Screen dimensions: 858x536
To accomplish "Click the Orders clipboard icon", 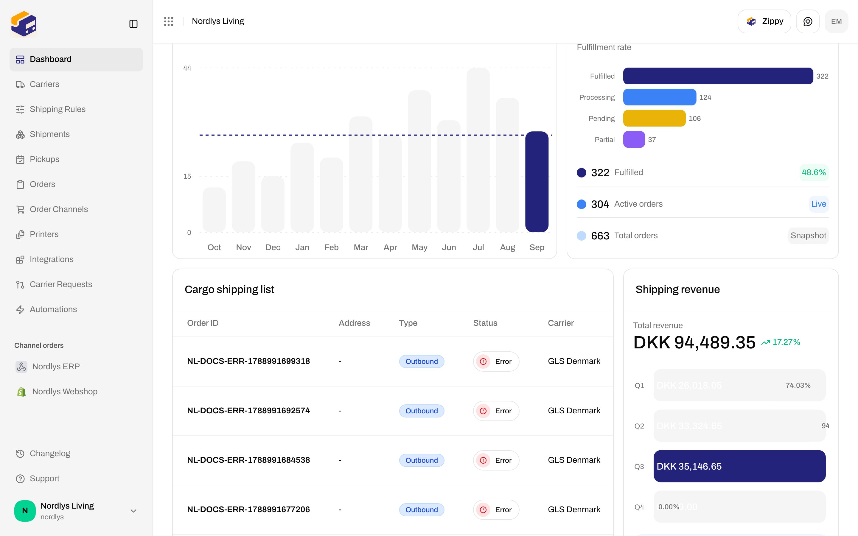I will point(20,184).
